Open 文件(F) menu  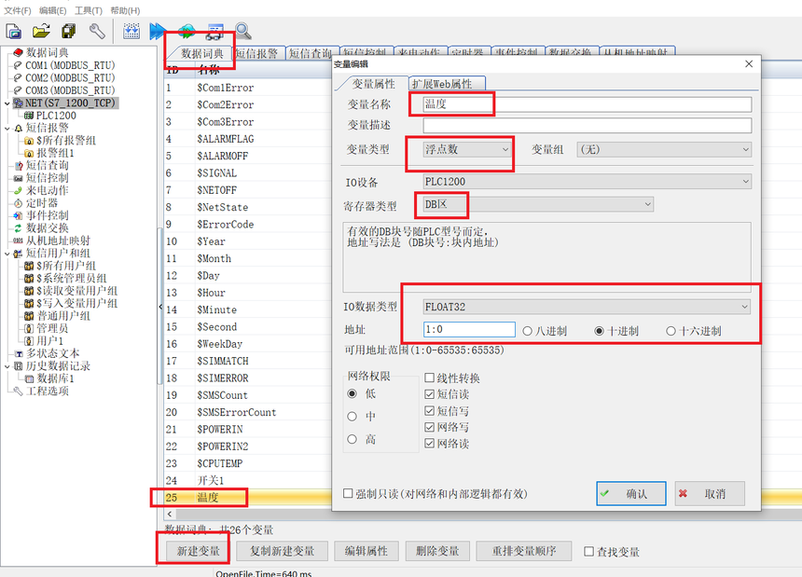18,10
